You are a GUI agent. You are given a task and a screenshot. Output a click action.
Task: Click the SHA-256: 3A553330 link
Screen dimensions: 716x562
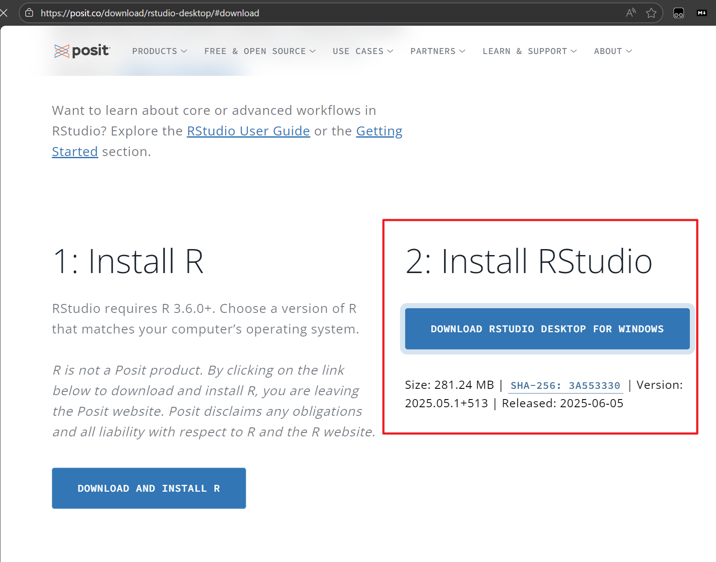(565, 385)
